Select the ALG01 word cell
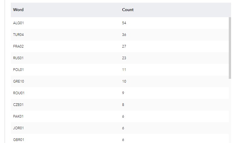 18,23
